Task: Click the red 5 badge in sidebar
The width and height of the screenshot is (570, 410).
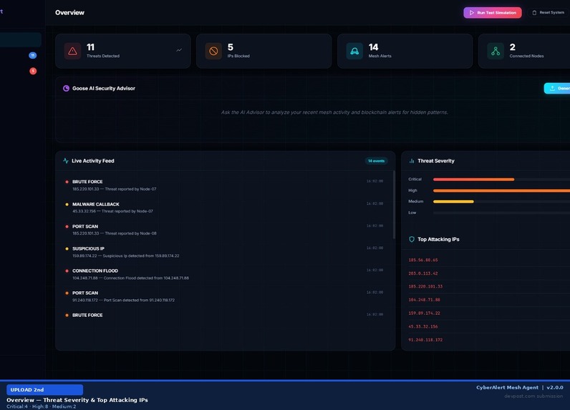Action: pyautogui.click(x=33, y=71)
